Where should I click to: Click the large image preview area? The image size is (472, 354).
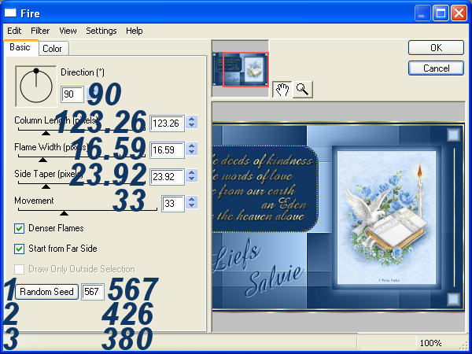point(338,217)
